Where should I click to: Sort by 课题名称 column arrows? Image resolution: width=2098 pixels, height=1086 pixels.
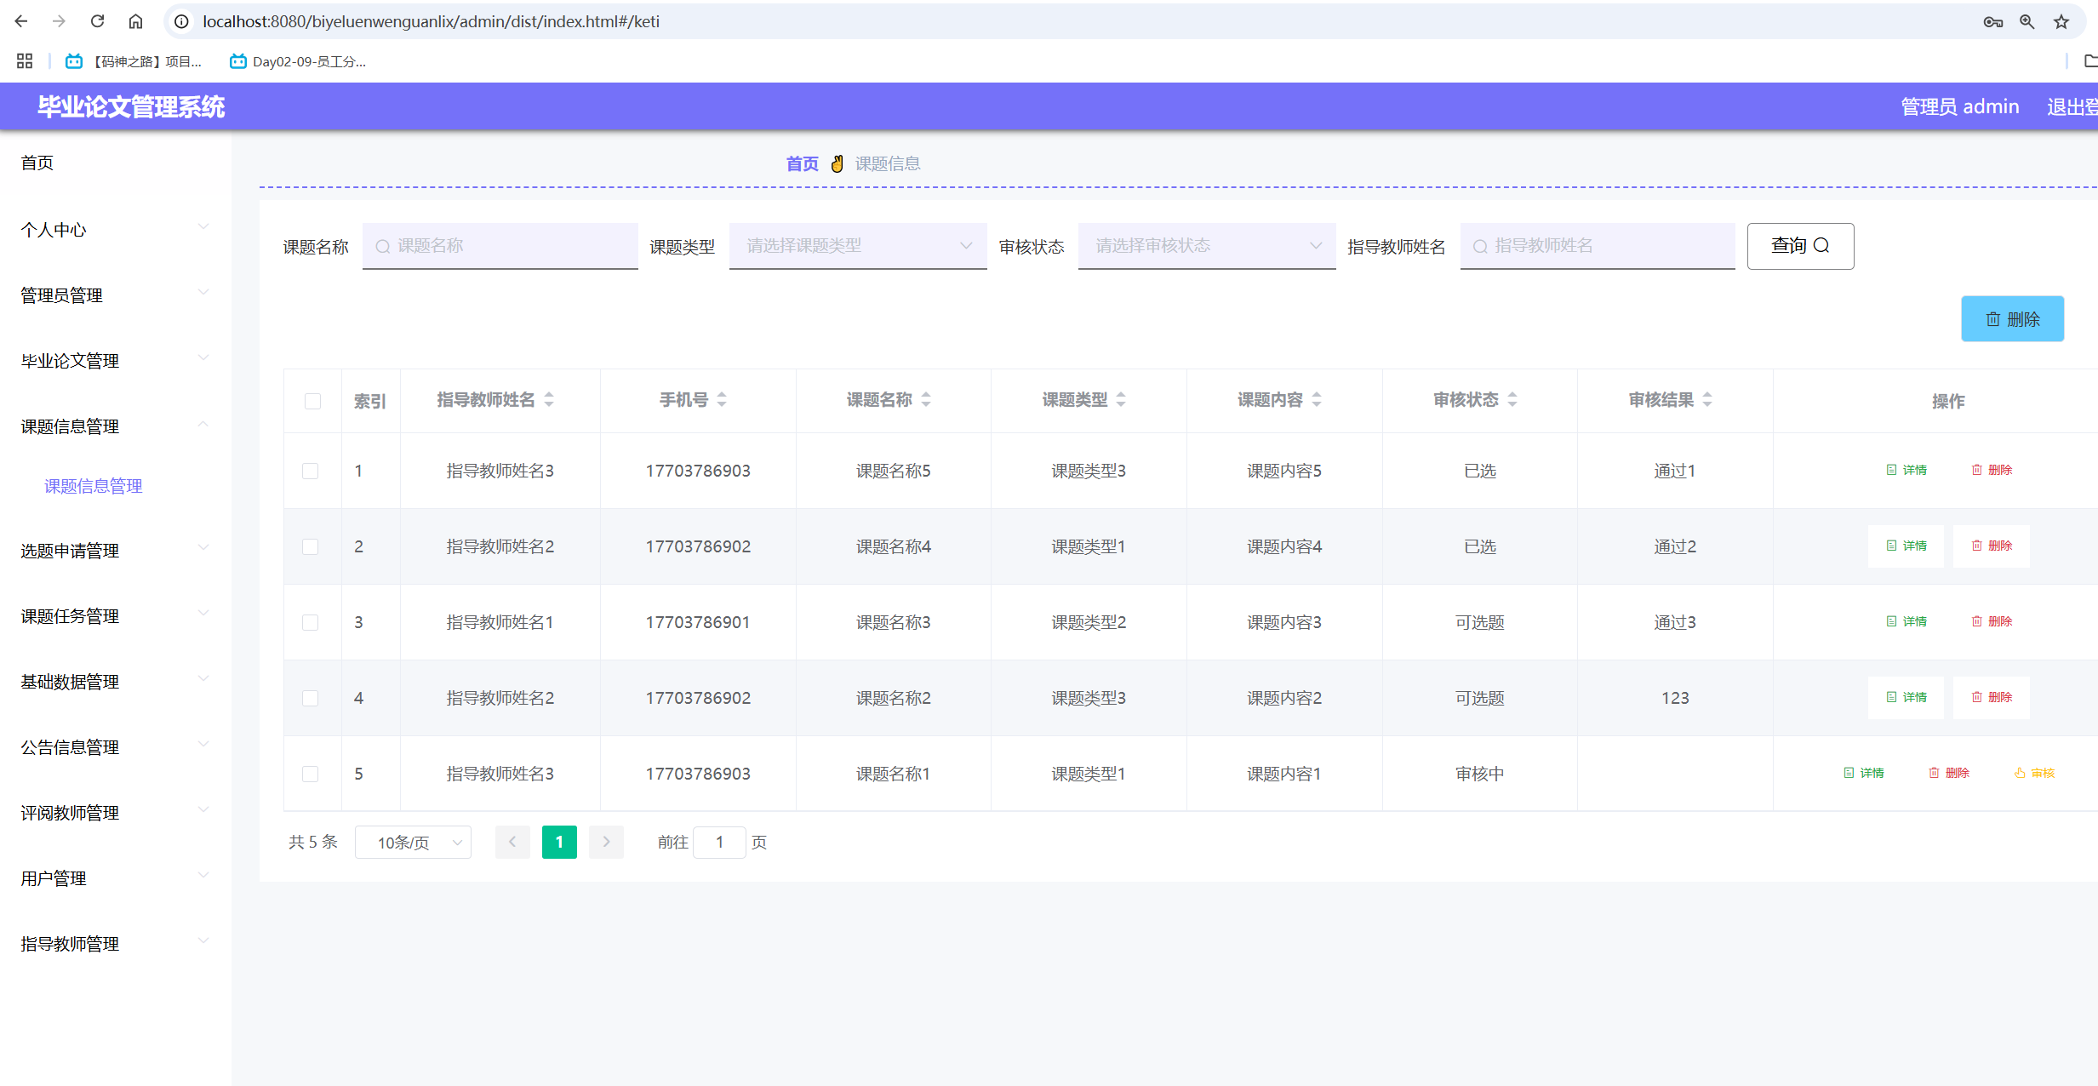[x=926, y=399]
